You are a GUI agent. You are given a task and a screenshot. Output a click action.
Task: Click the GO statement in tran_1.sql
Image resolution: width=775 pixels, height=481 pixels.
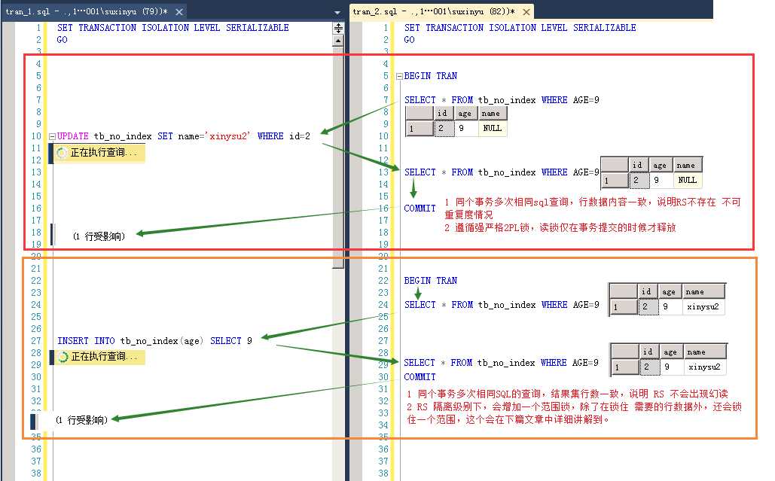point(62,39)
